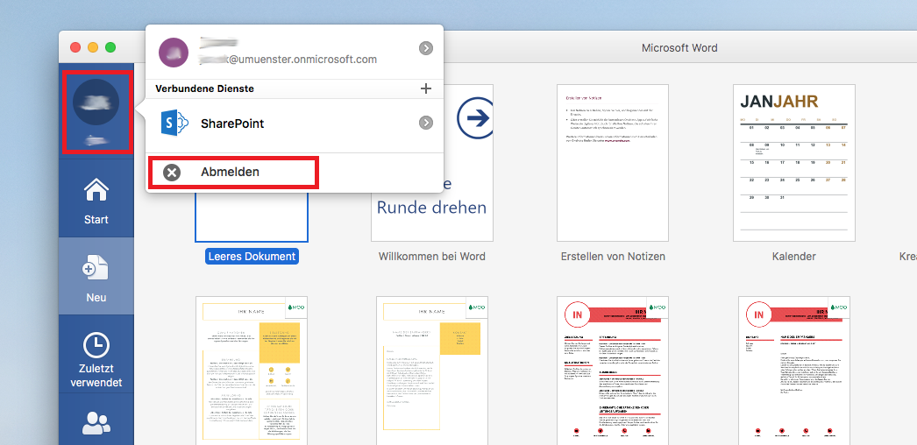Choose the Erstellen von Notizen template
The height and width of the screenshot is (445, 917).
click(613, 163)
